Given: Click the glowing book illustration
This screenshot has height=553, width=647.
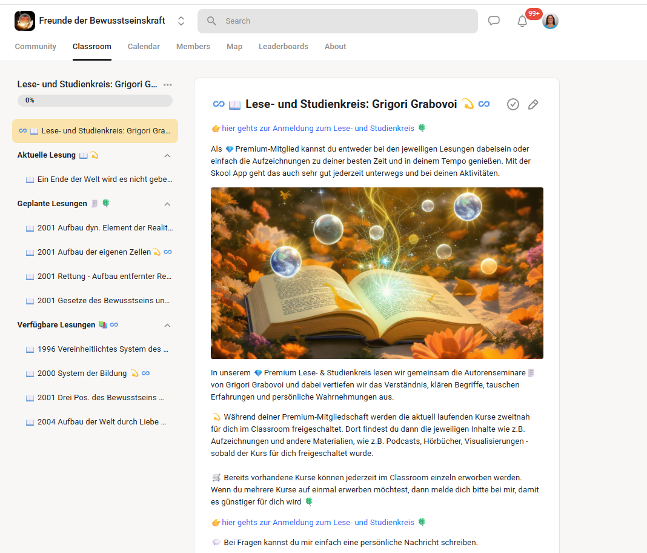Looking at the screenshot, I should pos(377,273).
